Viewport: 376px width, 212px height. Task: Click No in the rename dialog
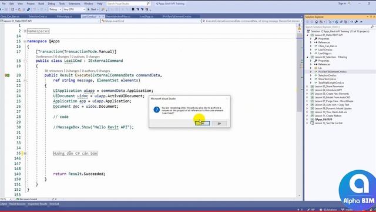pyautogui.click(x=219, y=123)
